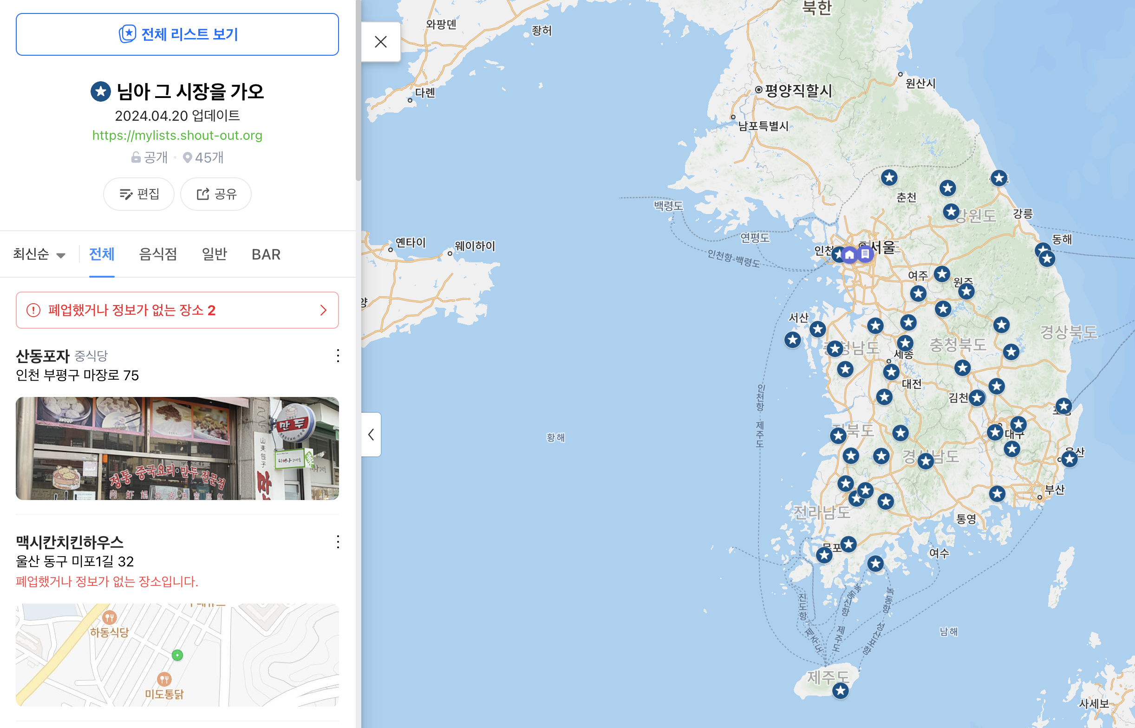1135x728 pixels.
Task: Switch to the 음식점 tab
Action: pos(158,254)
